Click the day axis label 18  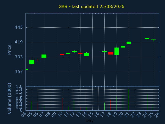coord(108,115)
